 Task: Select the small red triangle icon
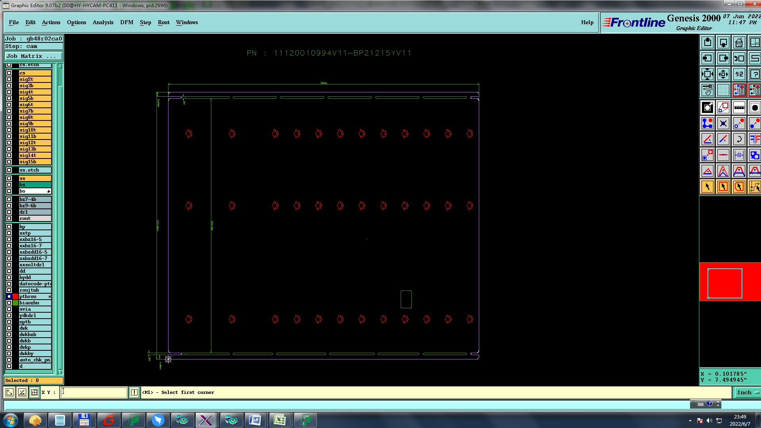click(x=707, y=171)
